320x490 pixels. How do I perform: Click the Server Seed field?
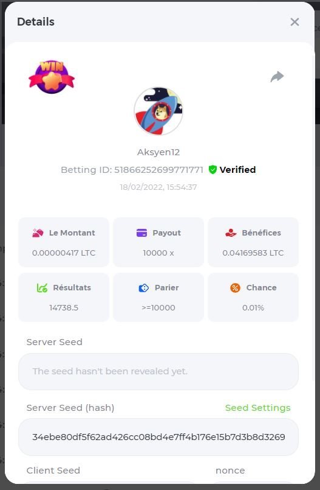tap(158, 371)
